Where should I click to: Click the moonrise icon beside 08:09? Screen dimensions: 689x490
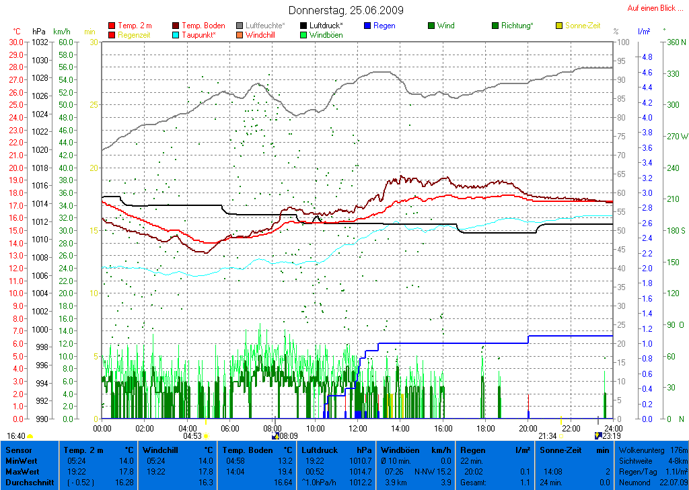point(274,436)
